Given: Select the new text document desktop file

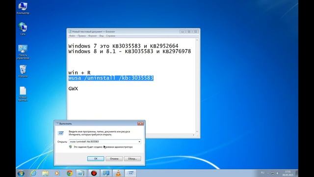Looking at the screenshot, I should point(23,94).
